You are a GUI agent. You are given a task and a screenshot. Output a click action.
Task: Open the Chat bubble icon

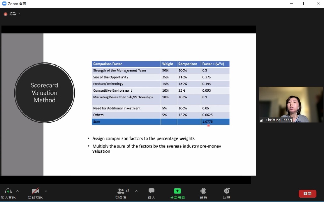[152, 191]
